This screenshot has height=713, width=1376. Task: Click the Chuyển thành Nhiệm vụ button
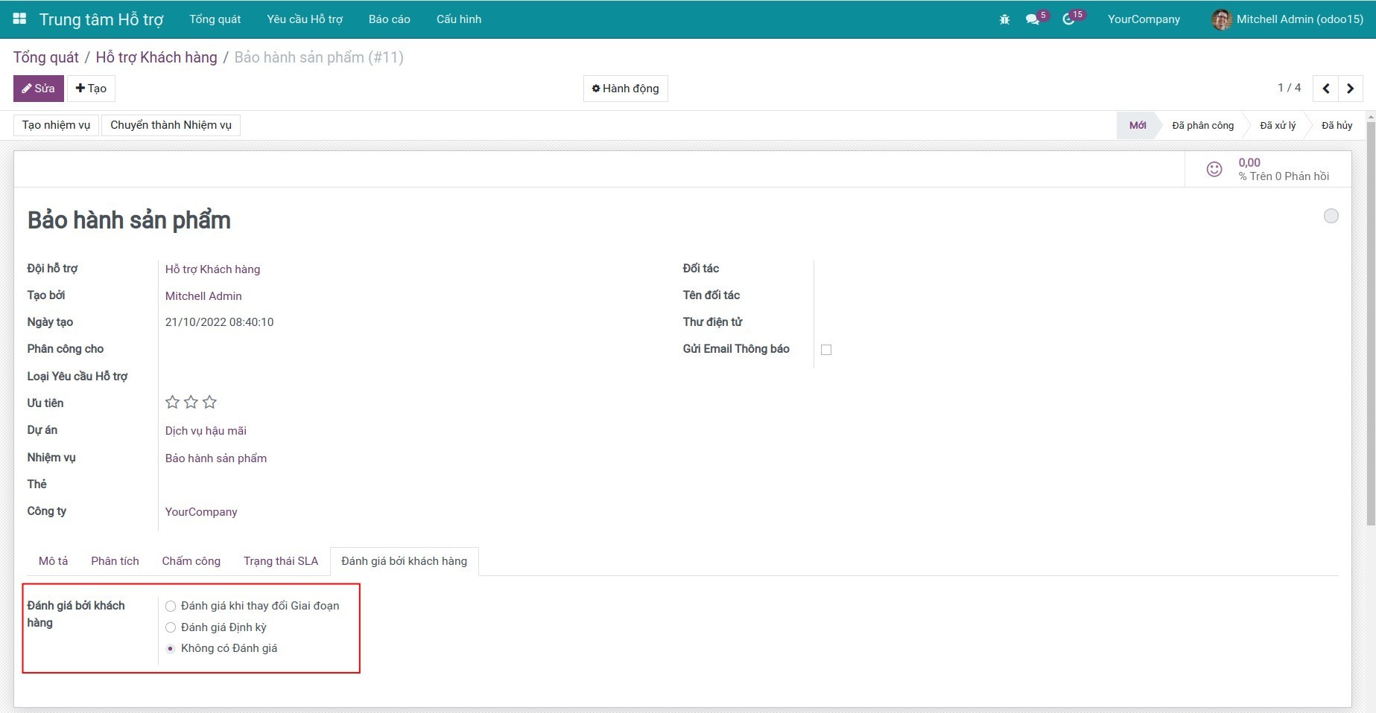pyautogui.click(x=171, y=125)
